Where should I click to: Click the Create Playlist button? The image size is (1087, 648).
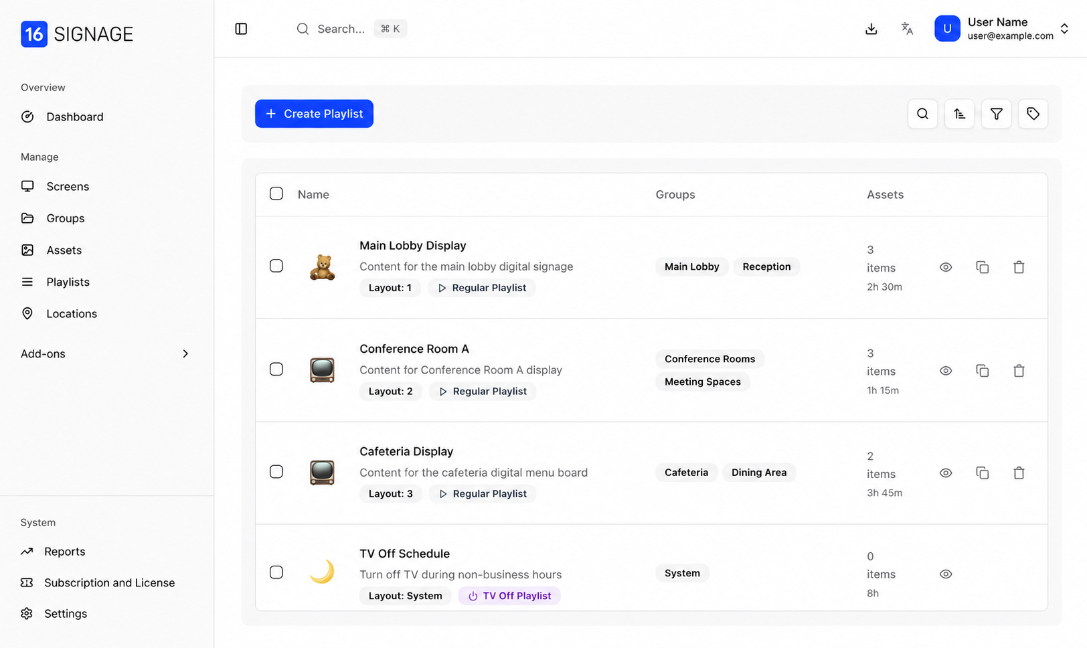314,114
